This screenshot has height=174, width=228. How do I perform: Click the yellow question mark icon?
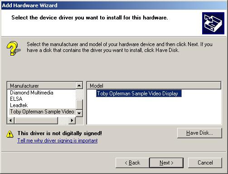[x=13, y=48]
